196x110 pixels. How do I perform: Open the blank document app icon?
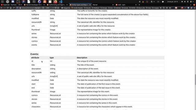click(29, 2)
